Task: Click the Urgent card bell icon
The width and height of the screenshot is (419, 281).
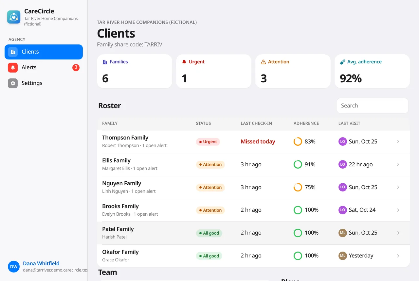Action: point(184,62)
